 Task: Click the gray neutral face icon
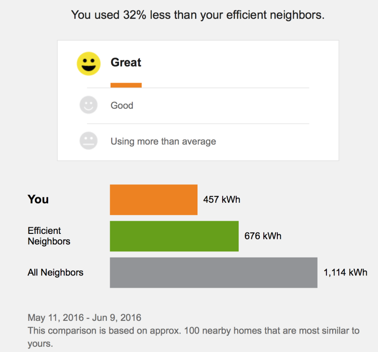click(89, 141)
